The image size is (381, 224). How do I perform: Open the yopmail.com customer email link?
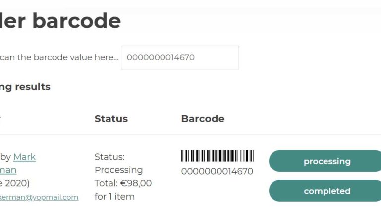39,197
